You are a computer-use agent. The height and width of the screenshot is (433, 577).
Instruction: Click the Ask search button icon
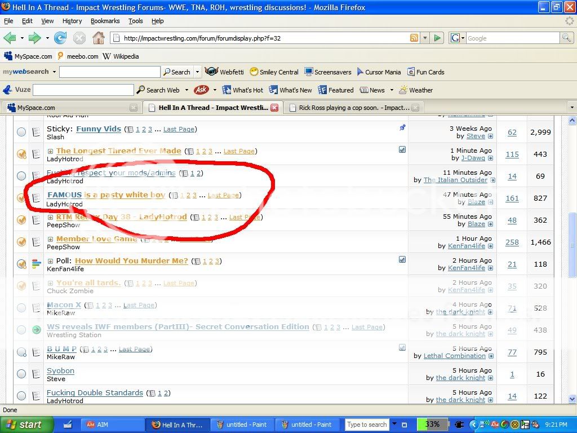click(x=201, y=90)
